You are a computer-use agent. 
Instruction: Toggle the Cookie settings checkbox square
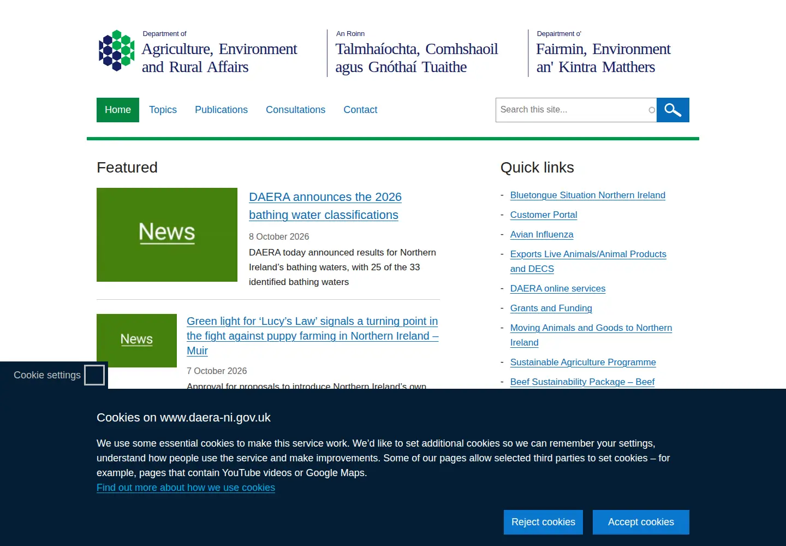coord(94,375)
